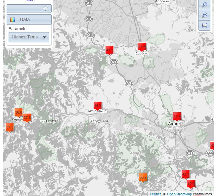Open the Highest Temp. parameter dropdown
This screenshot has width=216, height=196.
tap(29, 37)
